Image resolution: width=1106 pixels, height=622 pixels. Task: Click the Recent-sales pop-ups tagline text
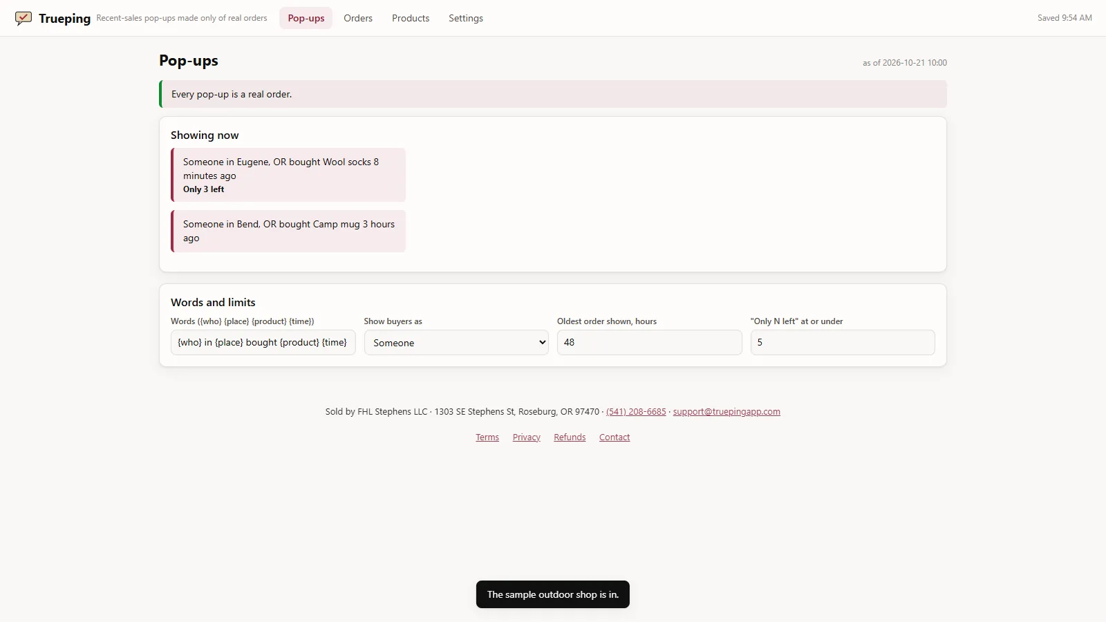(x=182, y=18)
